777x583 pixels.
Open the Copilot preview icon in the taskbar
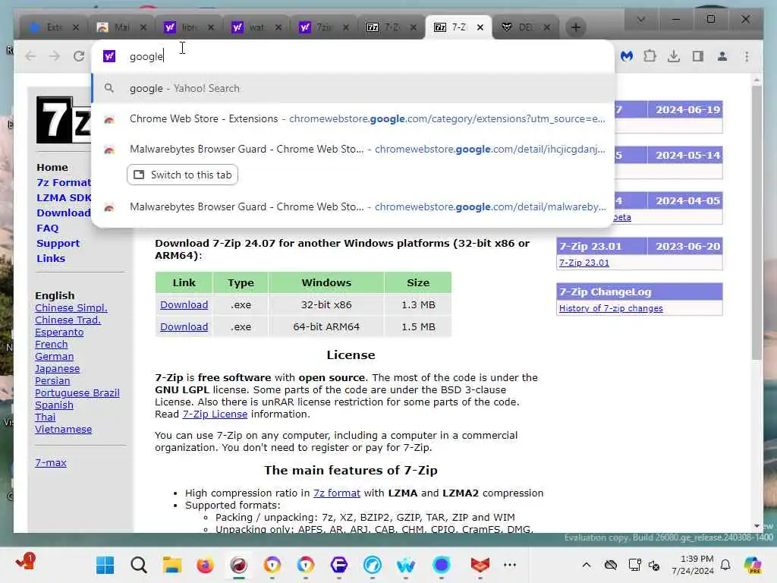click(753, 565)
